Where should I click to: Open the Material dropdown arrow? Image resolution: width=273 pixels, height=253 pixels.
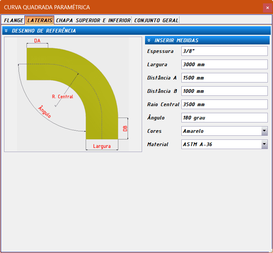tap(264, 144)
